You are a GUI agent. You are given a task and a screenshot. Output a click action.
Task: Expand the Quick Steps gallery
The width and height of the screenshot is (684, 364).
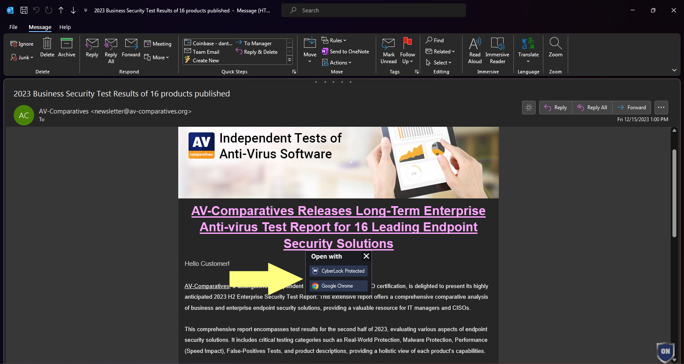289,60
